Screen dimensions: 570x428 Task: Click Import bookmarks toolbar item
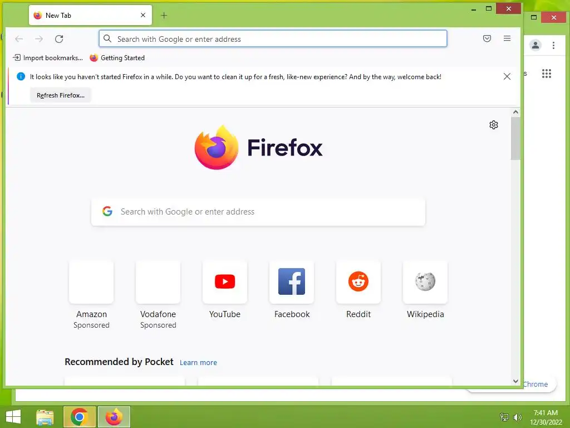tap(48, 58)
